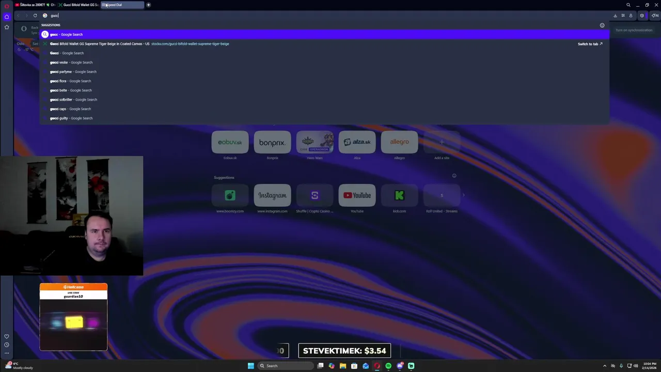Show hidden system tray icons chevron
The width and height of the screenshot is (661, 372).
tap(605, 366)
